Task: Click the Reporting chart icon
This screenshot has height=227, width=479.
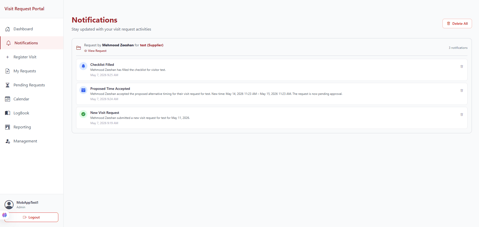Action: point(8,127)
